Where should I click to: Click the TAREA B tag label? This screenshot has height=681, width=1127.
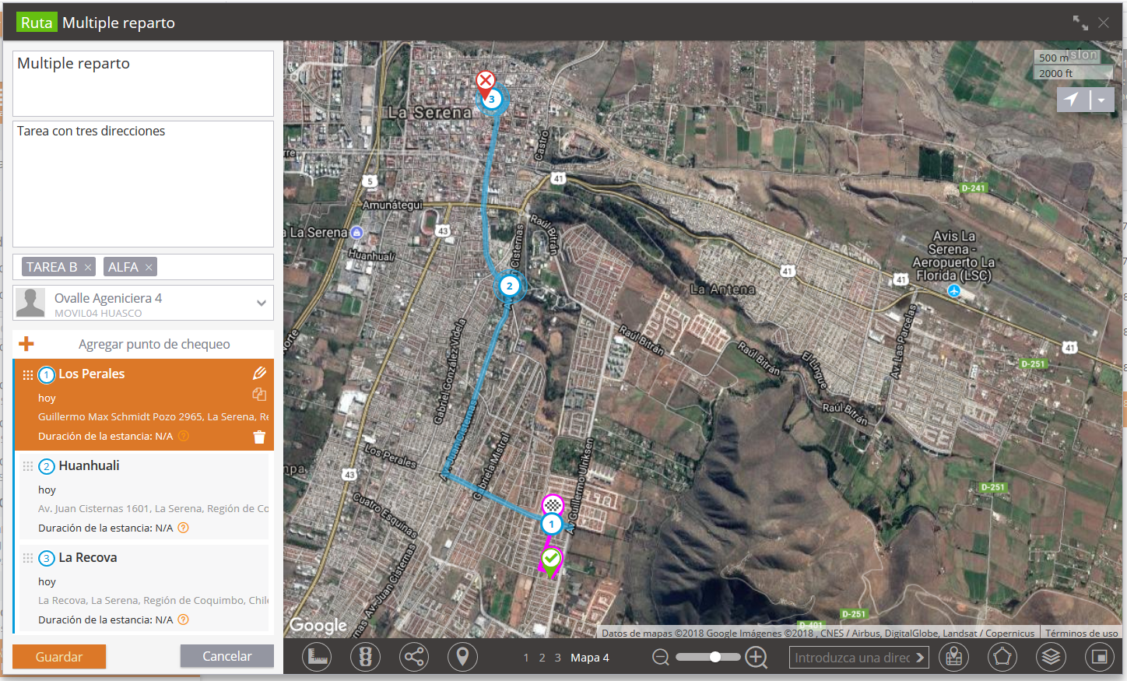(52, 267)
